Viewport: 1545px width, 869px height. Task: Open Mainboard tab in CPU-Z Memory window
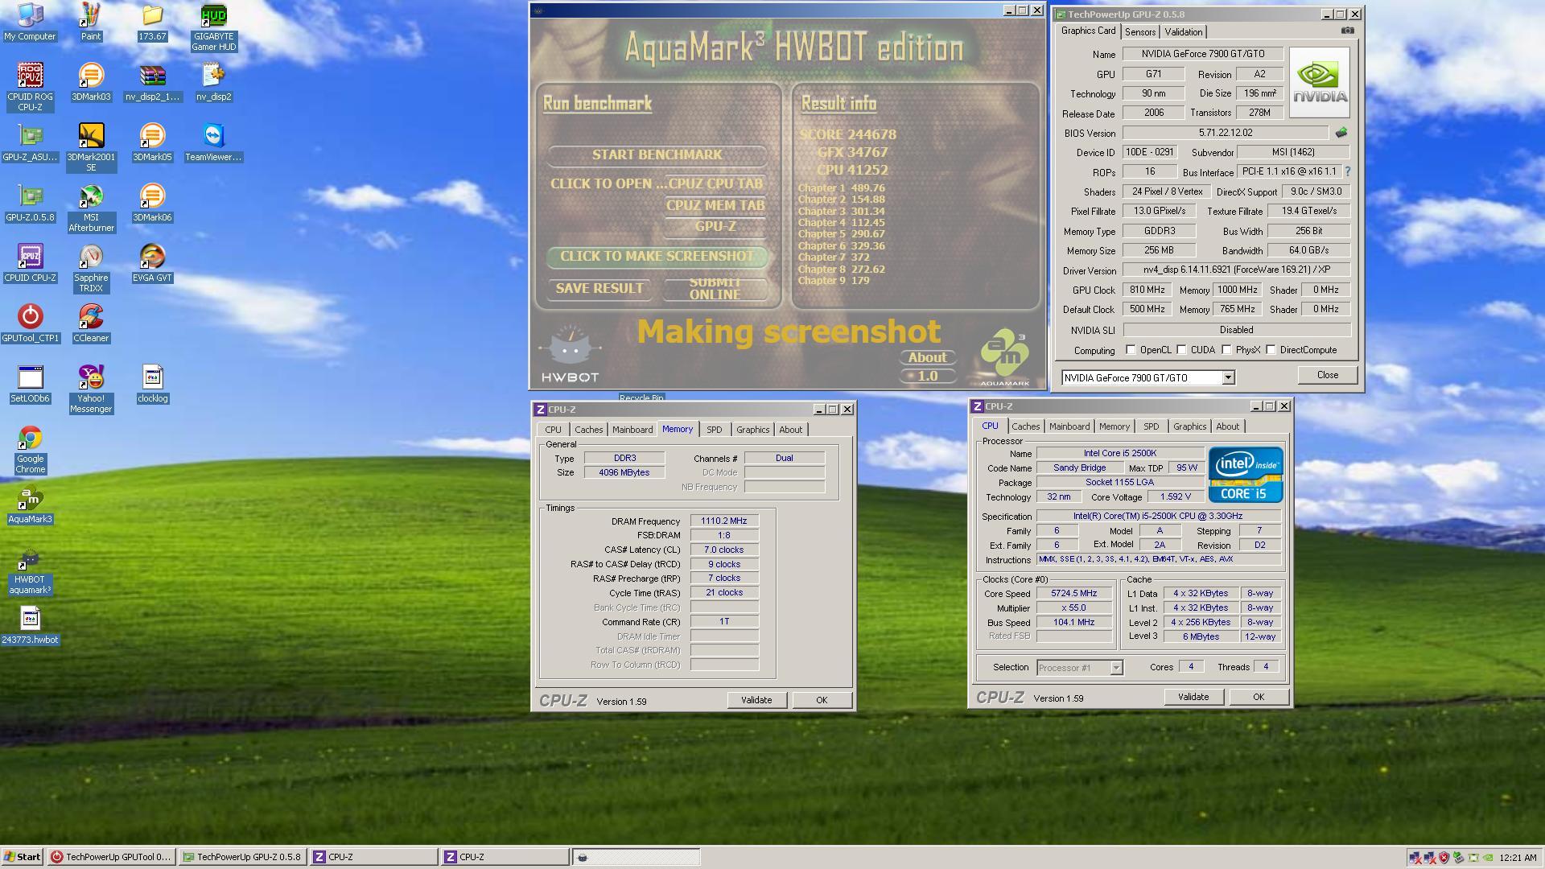point(632,430)
